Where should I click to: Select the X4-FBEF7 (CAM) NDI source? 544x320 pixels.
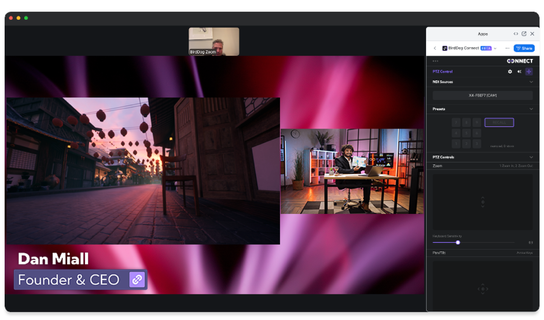pyautogui.click(x=483, y=95)
